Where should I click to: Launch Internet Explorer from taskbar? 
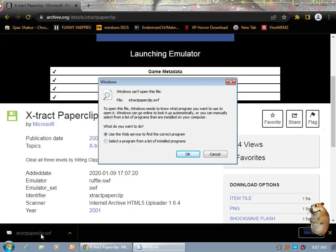pos(27,247)
